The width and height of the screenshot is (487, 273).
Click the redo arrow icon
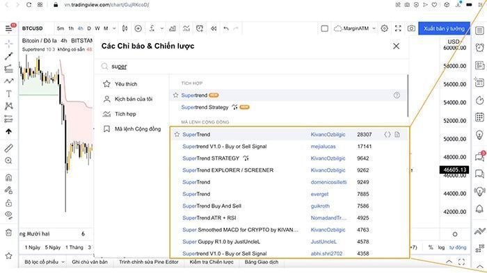236,28
